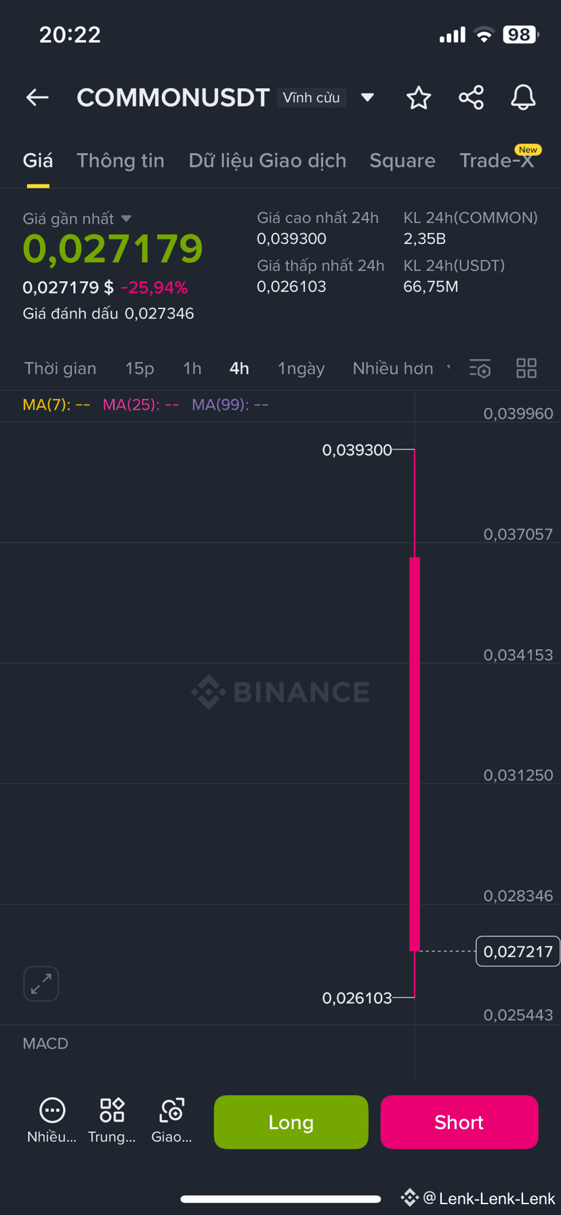Image resolution: width=561 pixels, height=1215 pixels.
Task: Expand the contract selector dropdown arrow
Action: pyautogui.click(x=367, y=98)
